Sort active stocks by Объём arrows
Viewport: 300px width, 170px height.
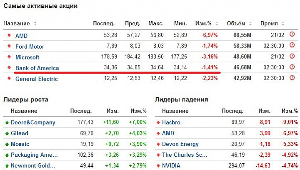point(250,24)
